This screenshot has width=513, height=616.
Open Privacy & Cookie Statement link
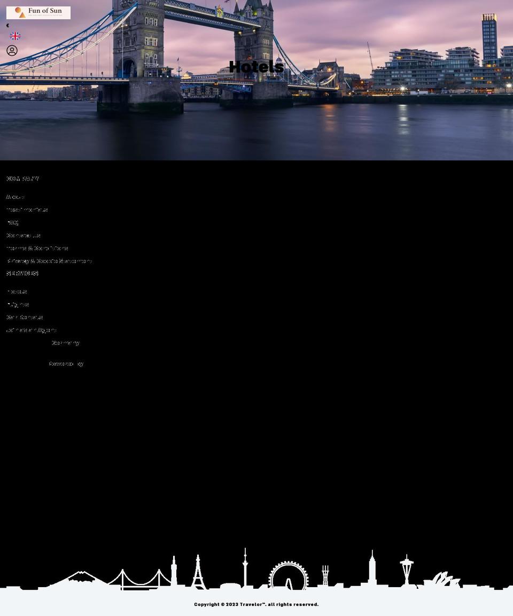(50, 261)
